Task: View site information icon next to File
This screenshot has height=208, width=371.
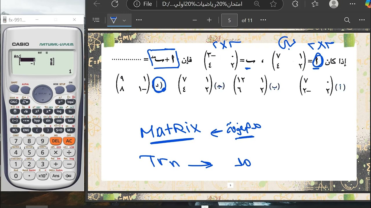Action: pyautogui.click(x=137, y=4)
